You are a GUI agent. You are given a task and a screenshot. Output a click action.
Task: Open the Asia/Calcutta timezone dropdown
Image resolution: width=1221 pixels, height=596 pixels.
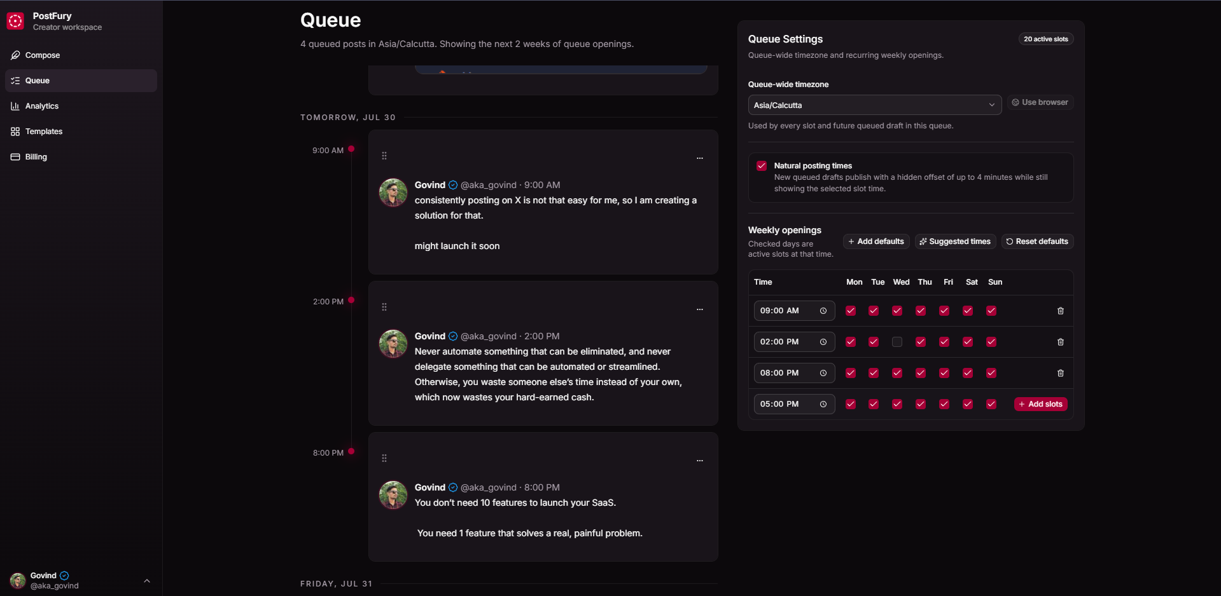[x=874, y=105]
